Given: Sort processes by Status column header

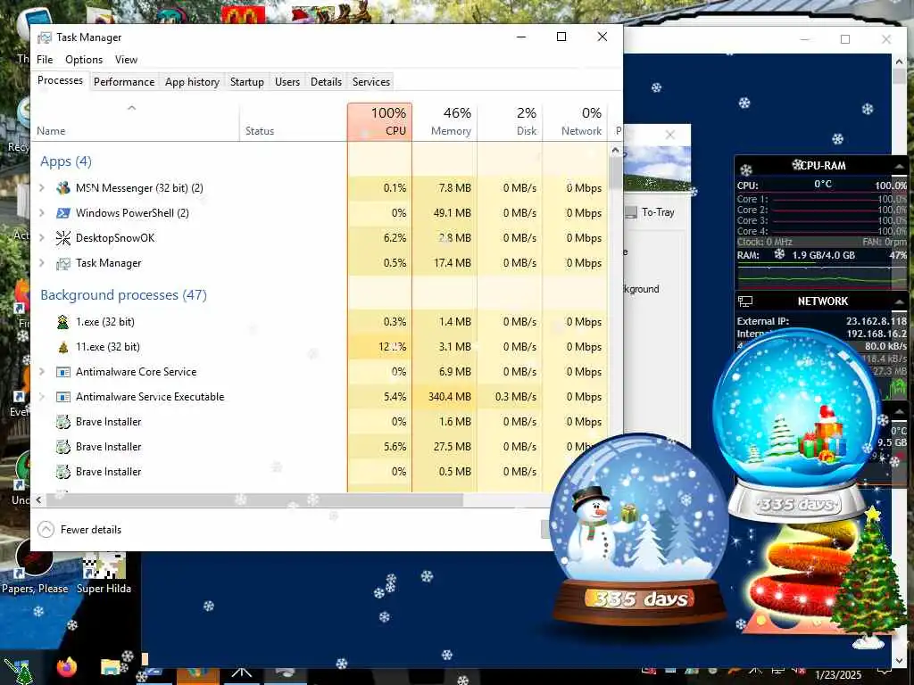Looking at the screenshot, I should (293, 121).
